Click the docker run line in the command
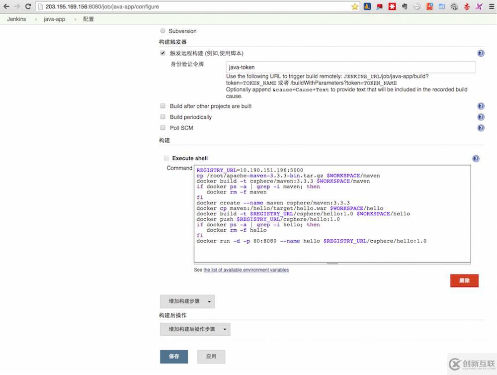This screenshot has height=375, width=497. [311, 241]
